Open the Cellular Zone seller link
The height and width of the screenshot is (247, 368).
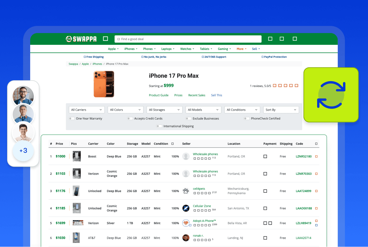202,206
